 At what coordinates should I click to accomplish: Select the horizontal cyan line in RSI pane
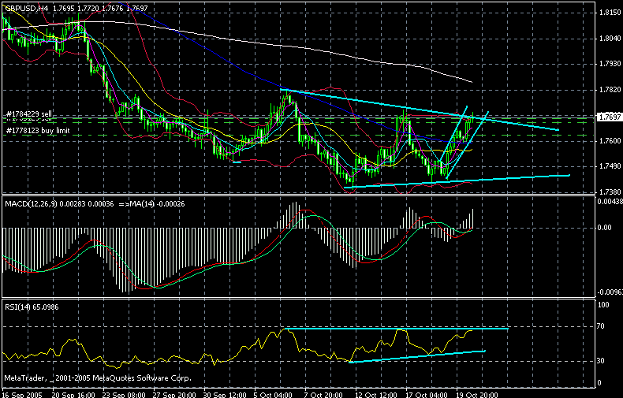(394, 327)
